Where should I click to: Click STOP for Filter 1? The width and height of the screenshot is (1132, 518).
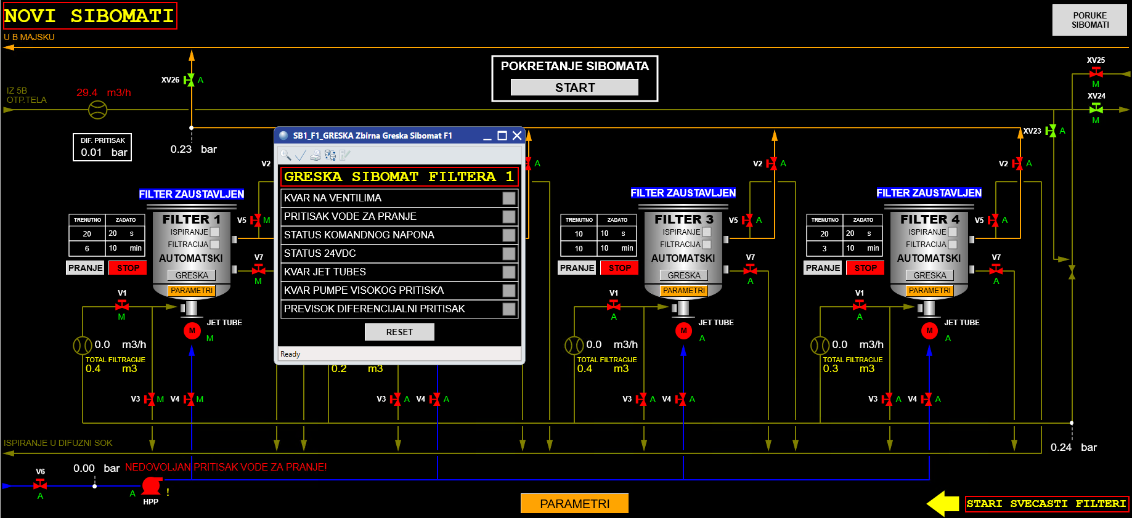click(x=128, y=268)
